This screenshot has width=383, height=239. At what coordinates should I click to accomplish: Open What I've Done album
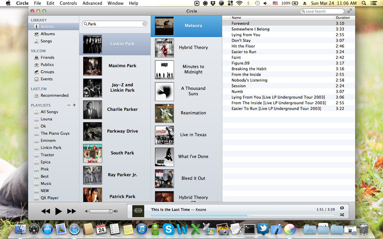coord(186,157)
